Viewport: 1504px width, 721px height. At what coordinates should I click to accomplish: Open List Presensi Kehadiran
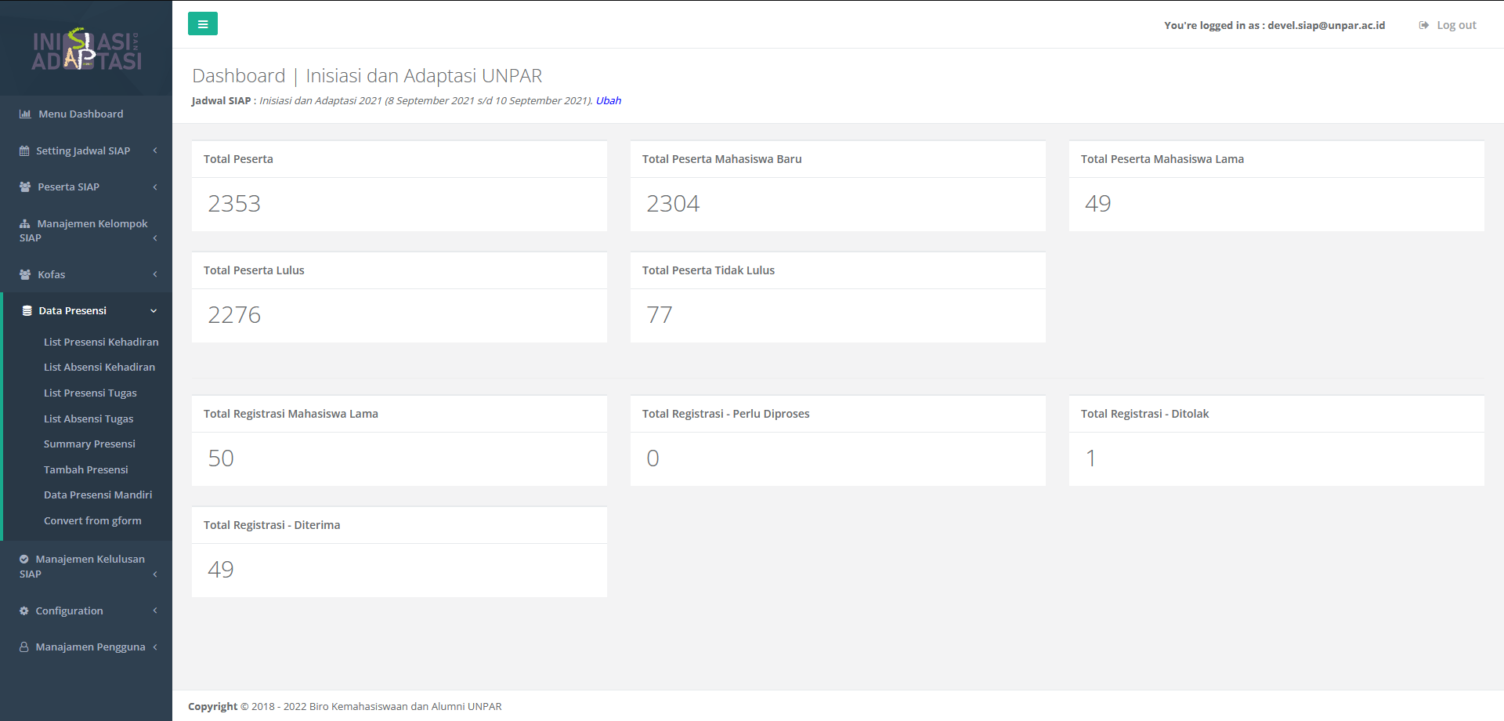[101, 342]
